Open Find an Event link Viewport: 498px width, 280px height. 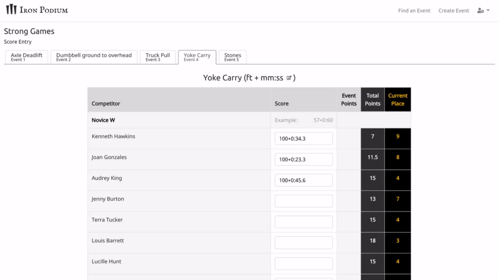(414, 10)
